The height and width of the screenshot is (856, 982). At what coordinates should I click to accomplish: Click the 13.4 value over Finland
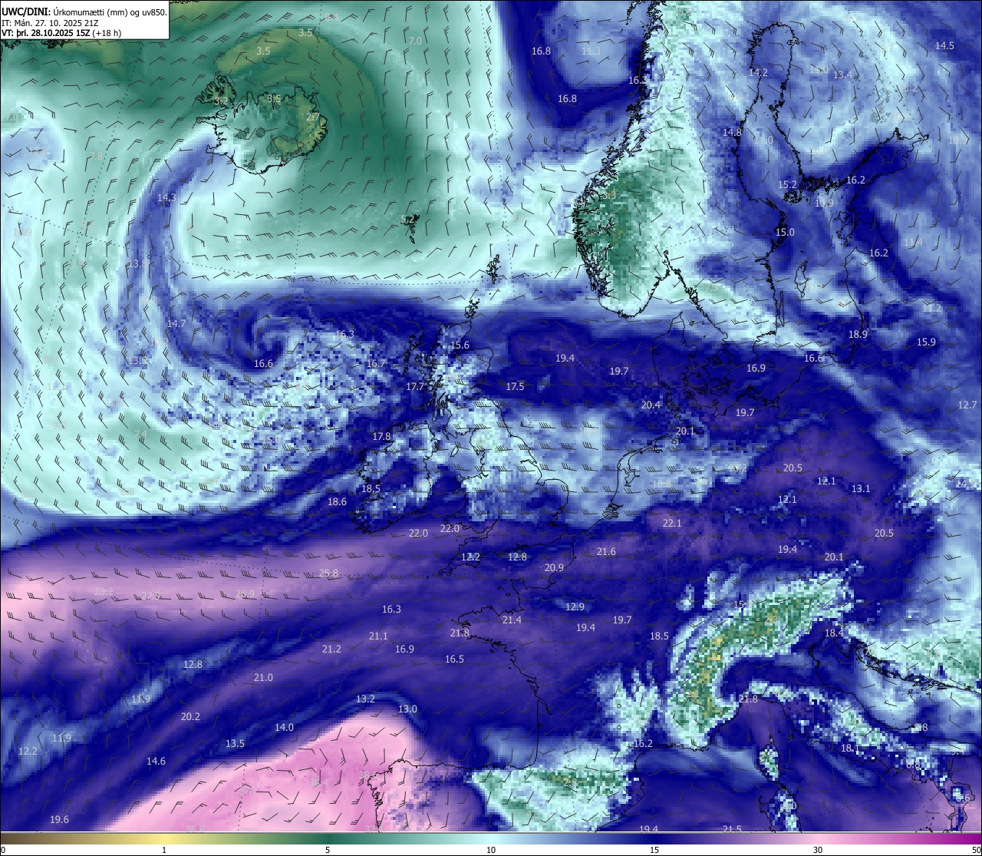pyautogui.click(x=842, y=74)
